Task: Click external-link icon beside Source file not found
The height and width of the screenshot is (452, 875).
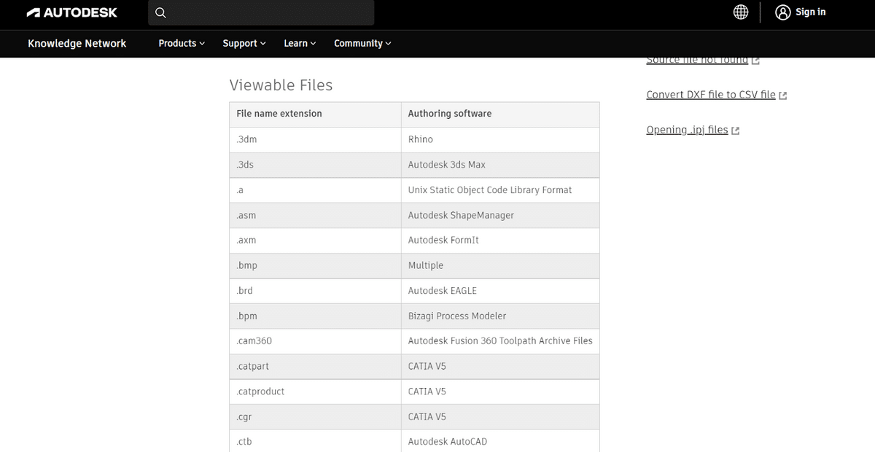Action: click(x=755, y=61)
